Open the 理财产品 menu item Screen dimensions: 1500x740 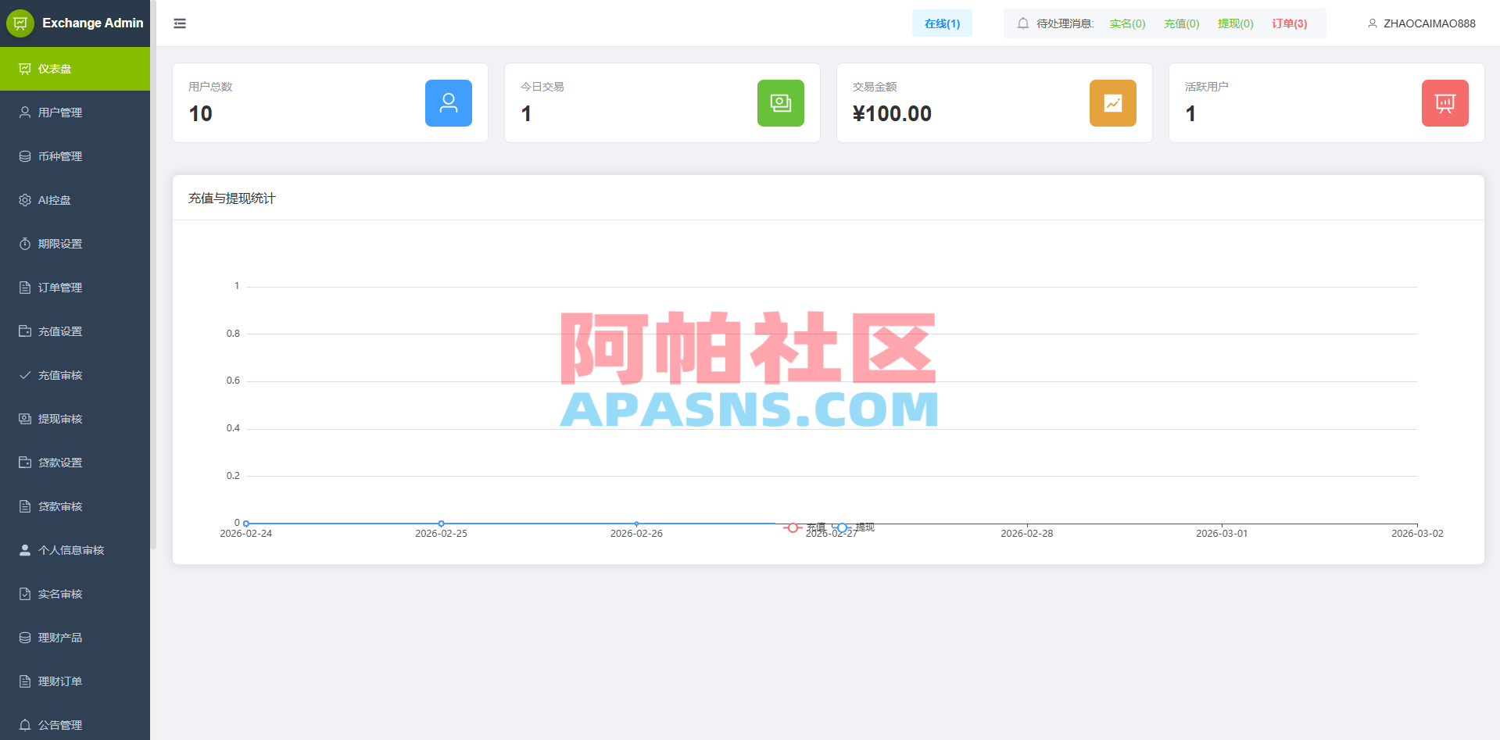coord(75,638)
